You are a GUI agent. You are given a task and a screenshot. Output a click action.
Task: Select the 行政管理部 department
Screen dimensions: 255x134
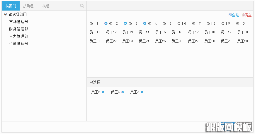pos(18,44)
